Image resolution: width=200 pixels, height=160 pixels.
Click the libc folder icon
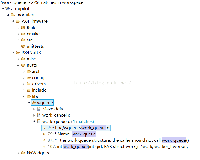tap(29, 96)
